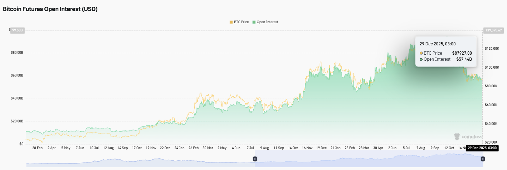The width and height of the screenshot is (507, 170).
Task: Toggle the Open Interest series label
Action: [267, 22]
